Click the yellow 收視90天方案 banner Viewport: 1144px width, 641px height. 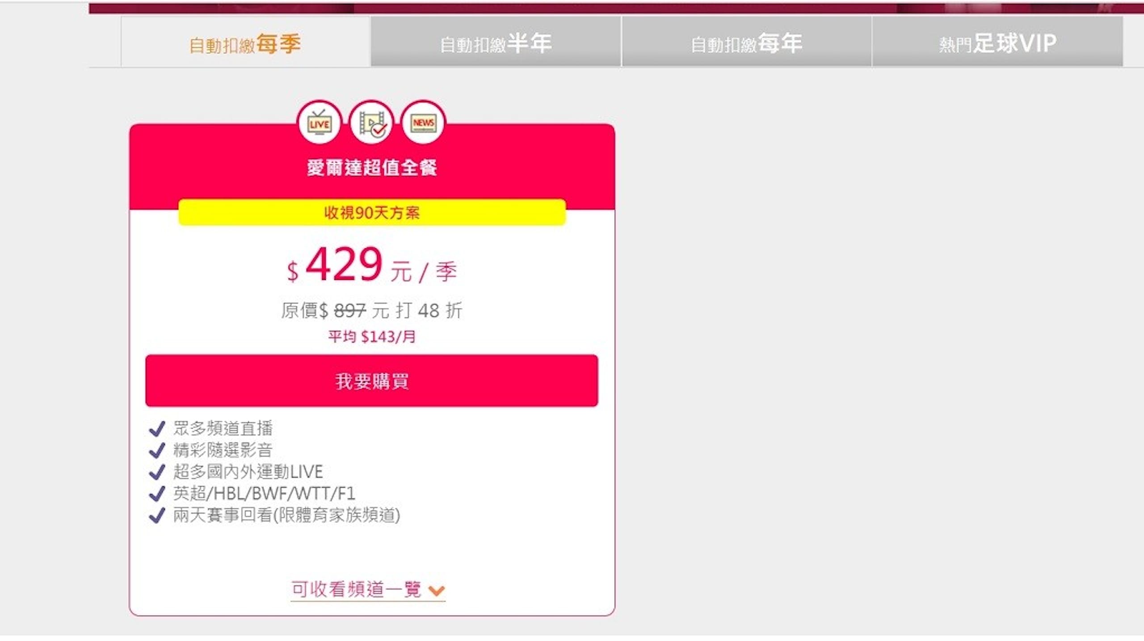pos(372,213)
